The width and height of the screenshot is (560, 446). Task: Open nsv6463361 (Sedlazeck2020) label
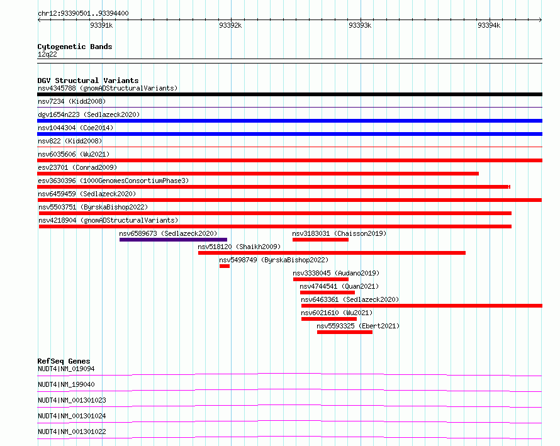[350, 299]
